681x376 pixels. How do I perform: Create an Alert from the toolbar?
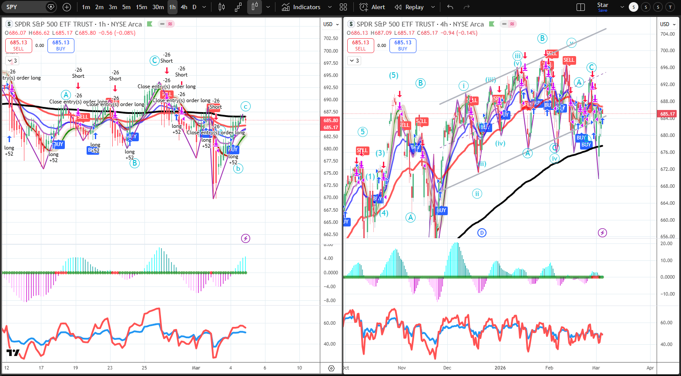click(372, 7)
